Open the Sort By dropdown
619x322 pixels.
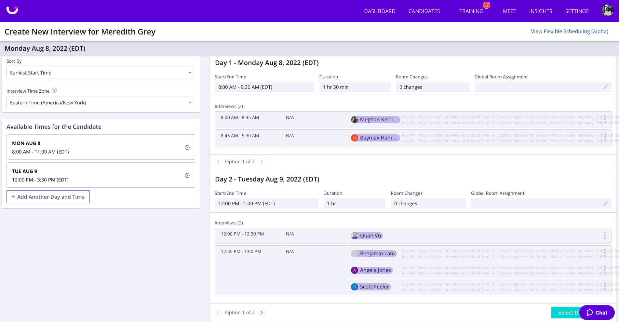101,73
